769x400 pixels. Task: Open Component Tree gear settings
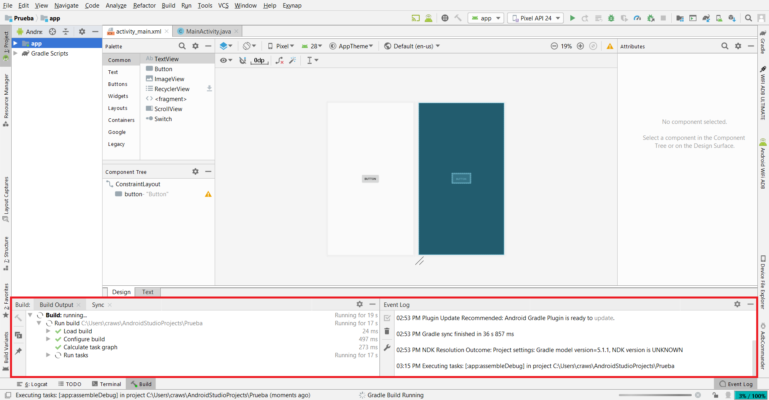click(195, 171)
